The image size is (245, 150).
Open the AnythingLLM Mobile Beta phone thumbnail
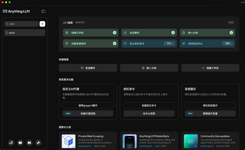130,141
